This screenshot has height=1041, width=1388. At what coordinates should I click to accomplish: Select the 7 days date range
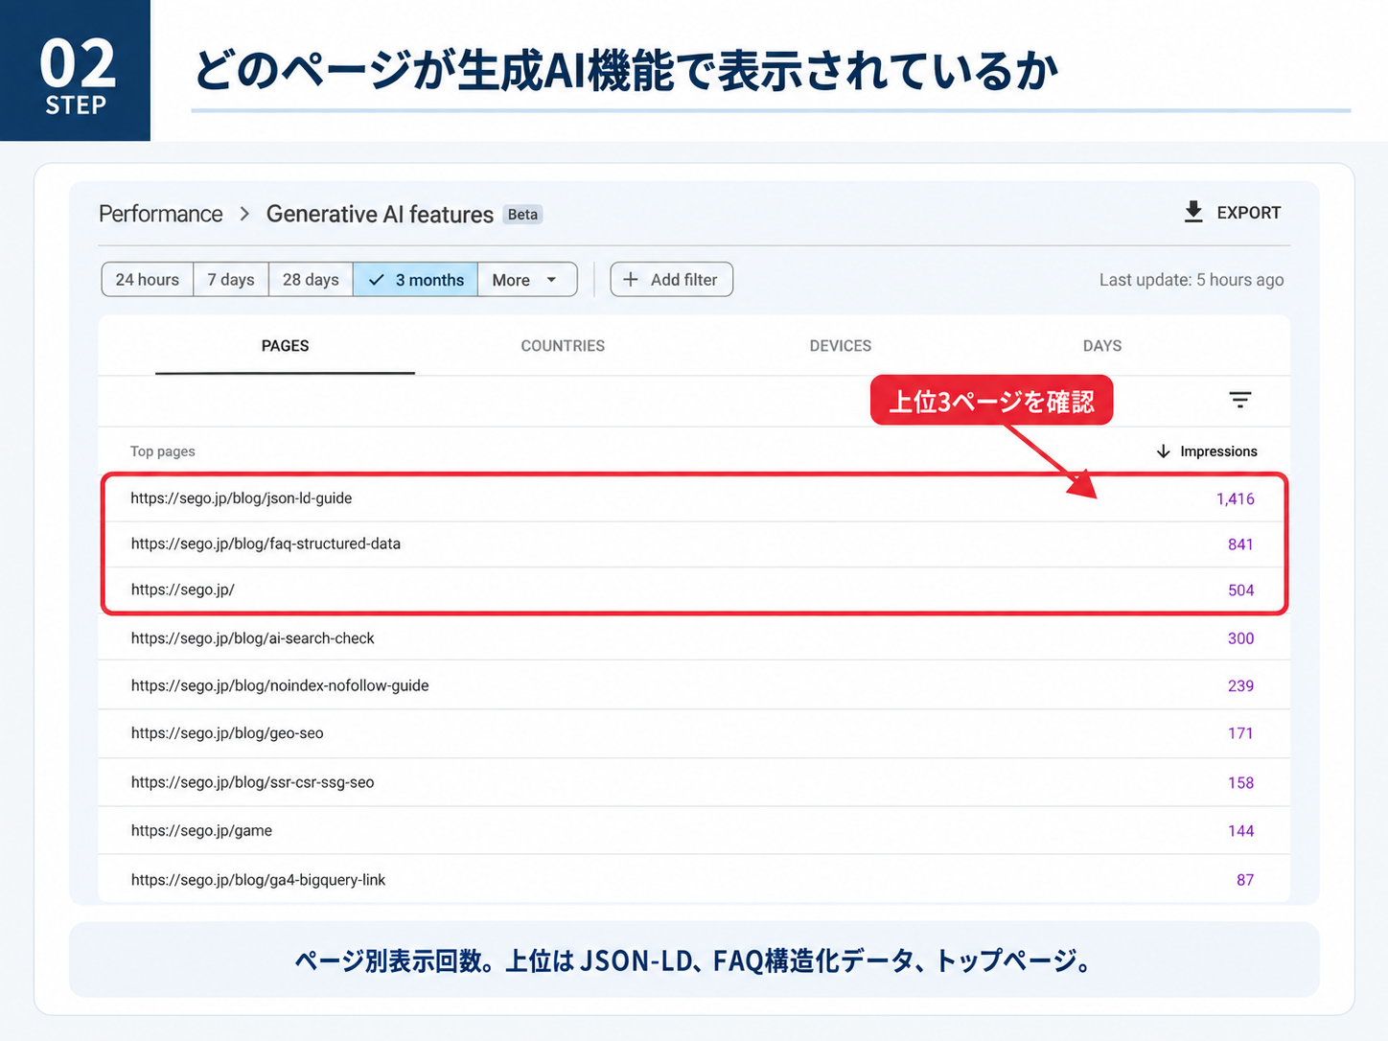[231, 280]
